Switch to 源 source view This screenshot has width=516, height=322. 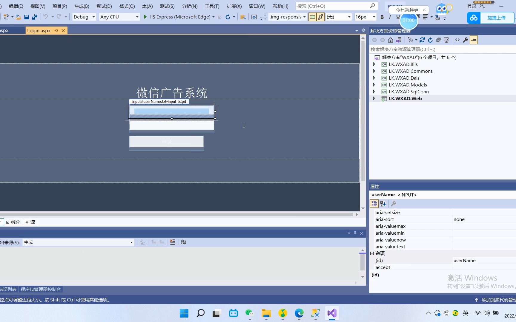[x=30, y=222]
